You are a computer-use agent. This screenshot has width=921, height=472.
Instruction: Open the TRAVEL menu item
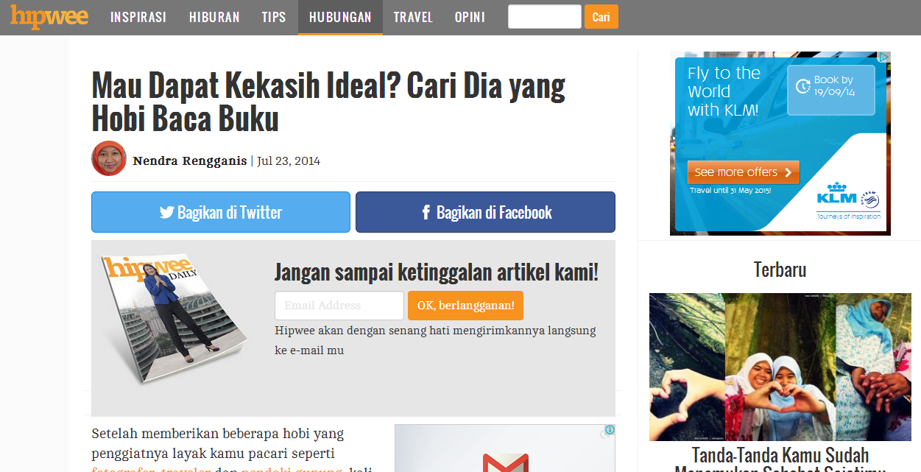click(413, 17)
